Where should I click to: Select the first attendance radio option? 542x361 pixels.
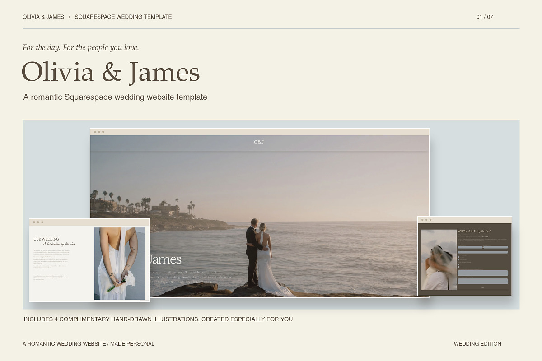click(458, 257)
